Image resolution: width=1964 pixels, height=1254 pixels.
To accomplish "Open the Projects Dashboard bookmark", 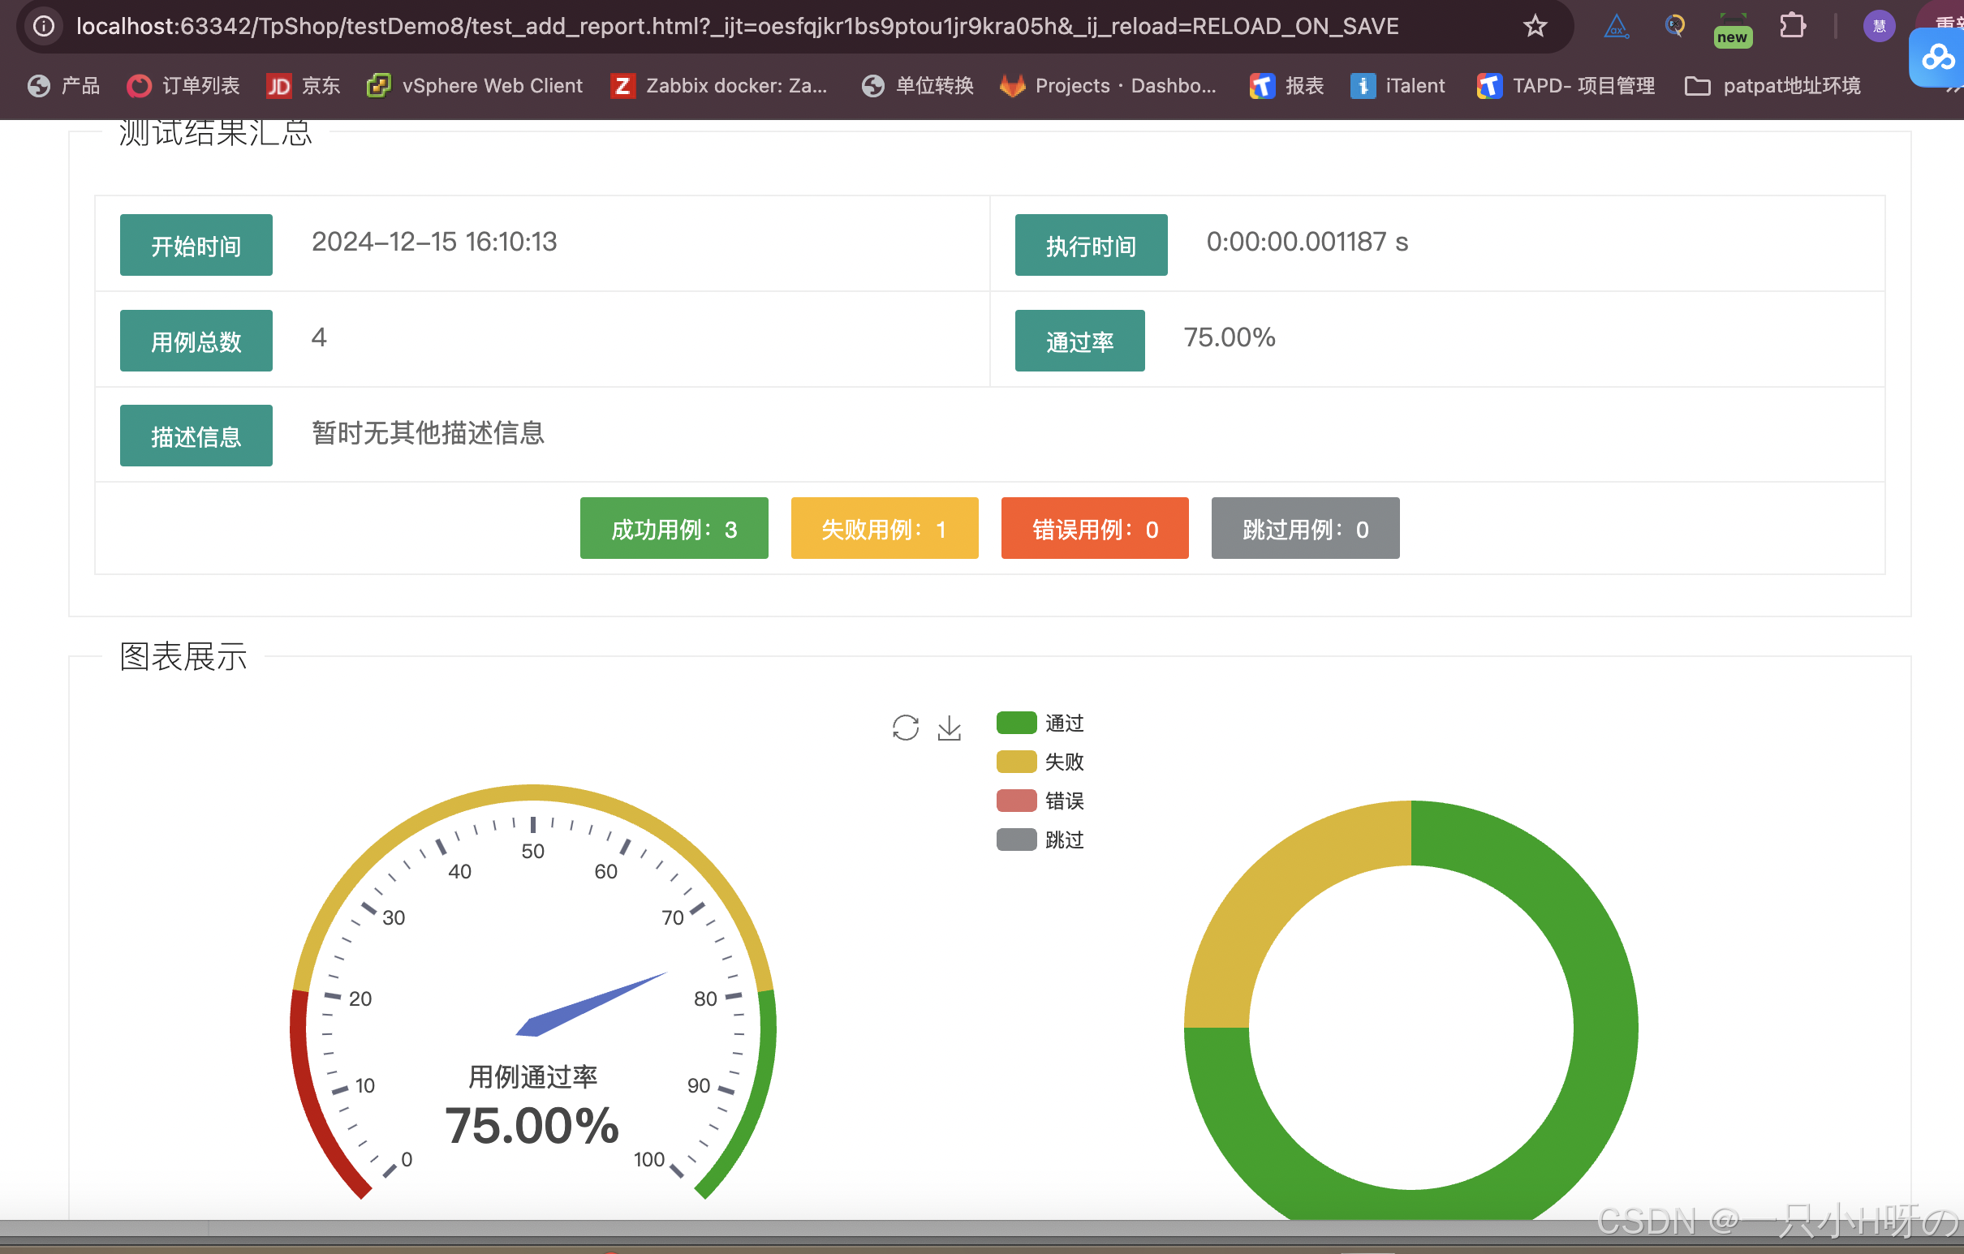I will pyautogui.click(x=1011, y=85).
